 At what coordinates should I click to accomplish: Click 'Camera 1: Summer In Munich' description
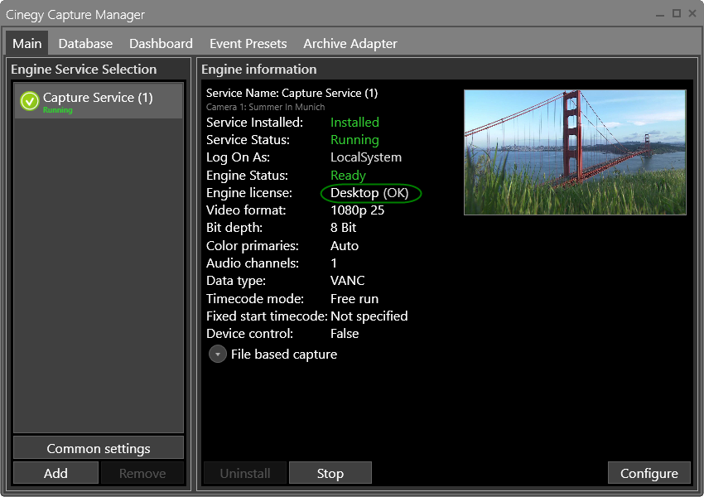265,107
